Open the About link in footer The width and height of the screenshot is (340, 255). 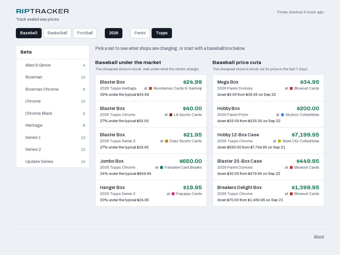319,237
